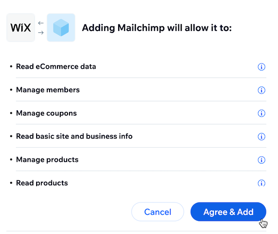Open info icon next to Read products
This screenshot has height=234, width=278.
click(261, 183)
